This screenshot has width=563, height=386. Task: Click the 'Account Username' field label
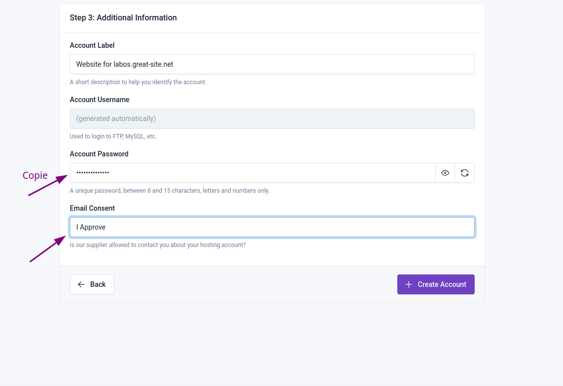(99, 100)
